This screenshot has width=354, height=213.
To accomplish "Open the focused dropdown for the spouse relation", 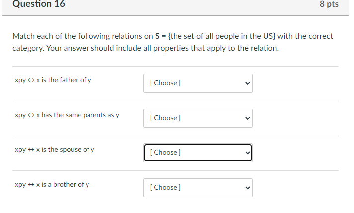I will coord(197,152).
